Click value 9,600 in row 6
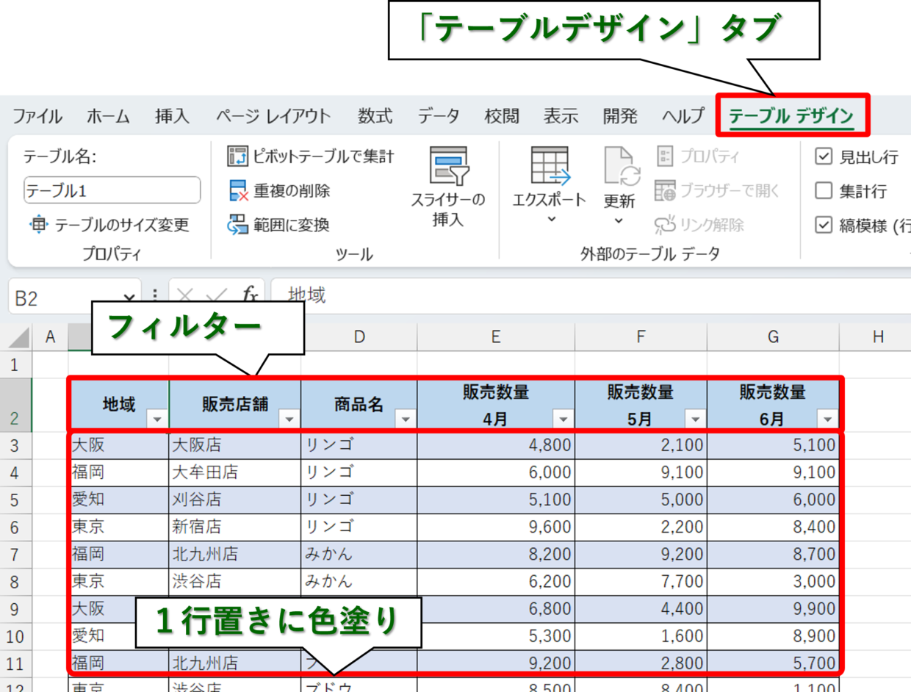 496,527
